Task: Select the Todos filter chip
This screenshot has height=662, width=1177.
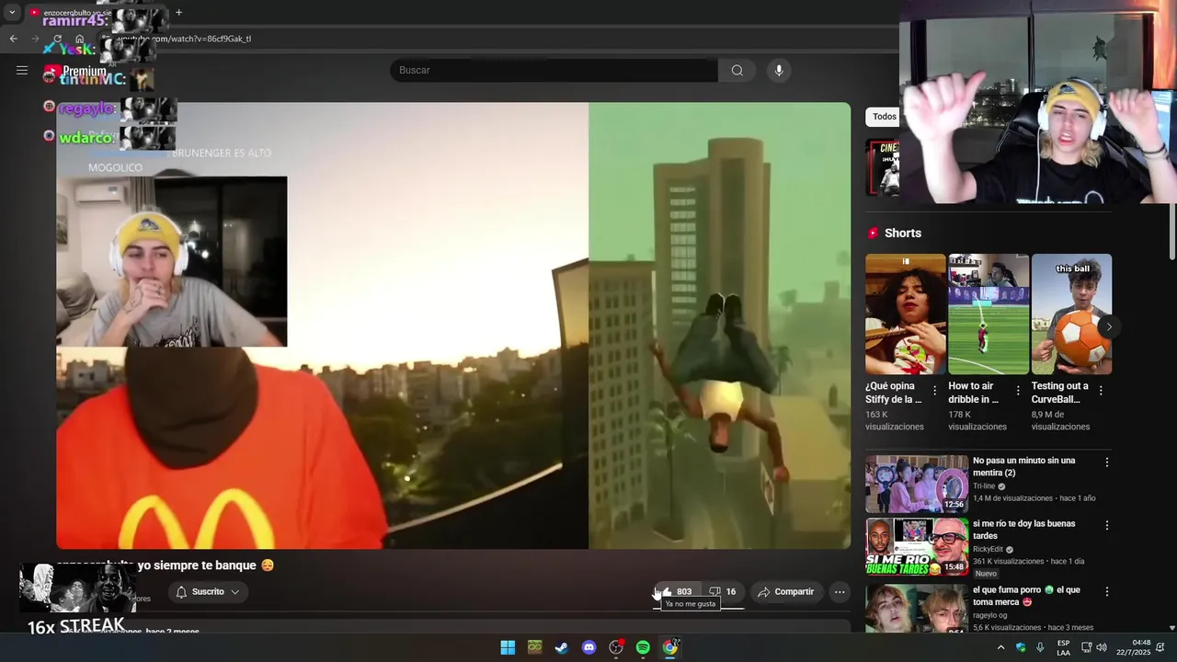Action: [x=885, y=117]
